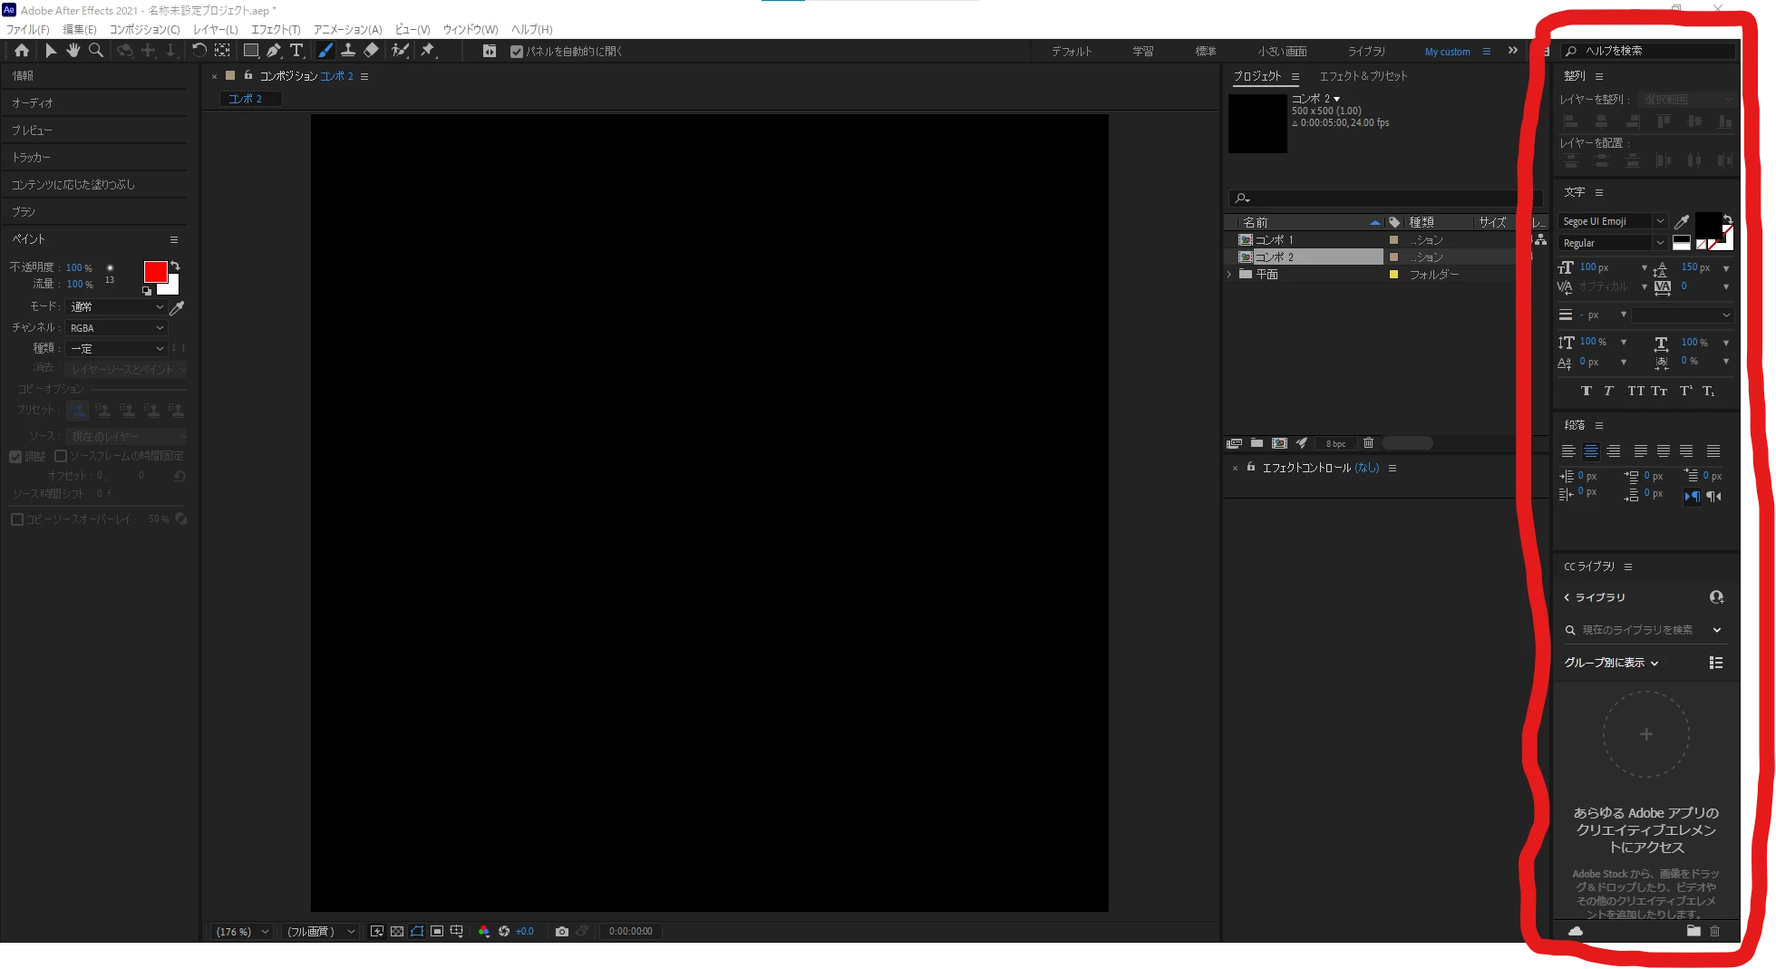Image resolution: width=1776 pixels, height=969 pixels.
Task: Click the black fill color swatch in 文字 panel
Action: point(1708,224)
